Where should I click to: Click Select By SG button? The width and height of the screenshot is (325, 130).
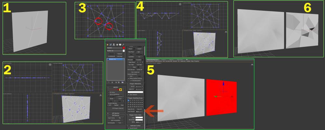pos(131,109)
